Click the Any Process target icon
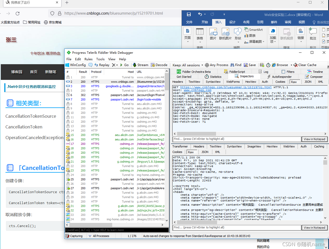 [207, 65]
